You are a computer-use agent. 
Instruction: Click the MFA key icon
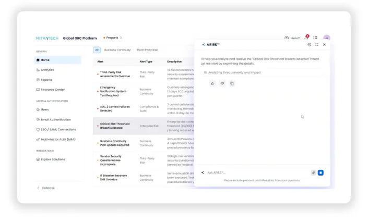coord(38,140)
